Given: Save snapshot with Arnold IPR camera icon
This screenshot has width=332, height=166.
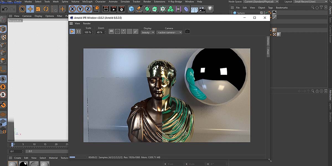Looking at the screenshot, I should [187, 32].
